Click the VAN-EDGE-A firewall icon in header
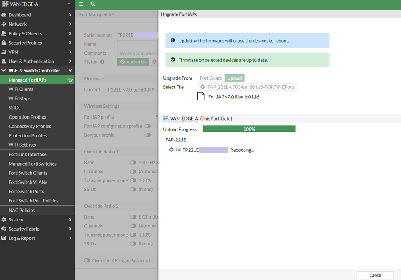401x280 pixels. pyautogui.click(x=5, y=4)
